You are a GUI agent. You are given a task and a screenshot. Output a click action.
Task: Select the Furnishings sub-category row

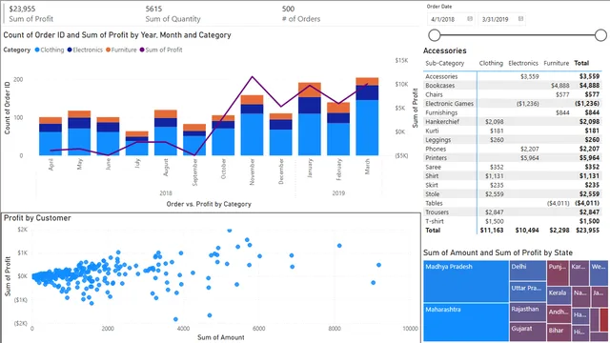(513, 112)
